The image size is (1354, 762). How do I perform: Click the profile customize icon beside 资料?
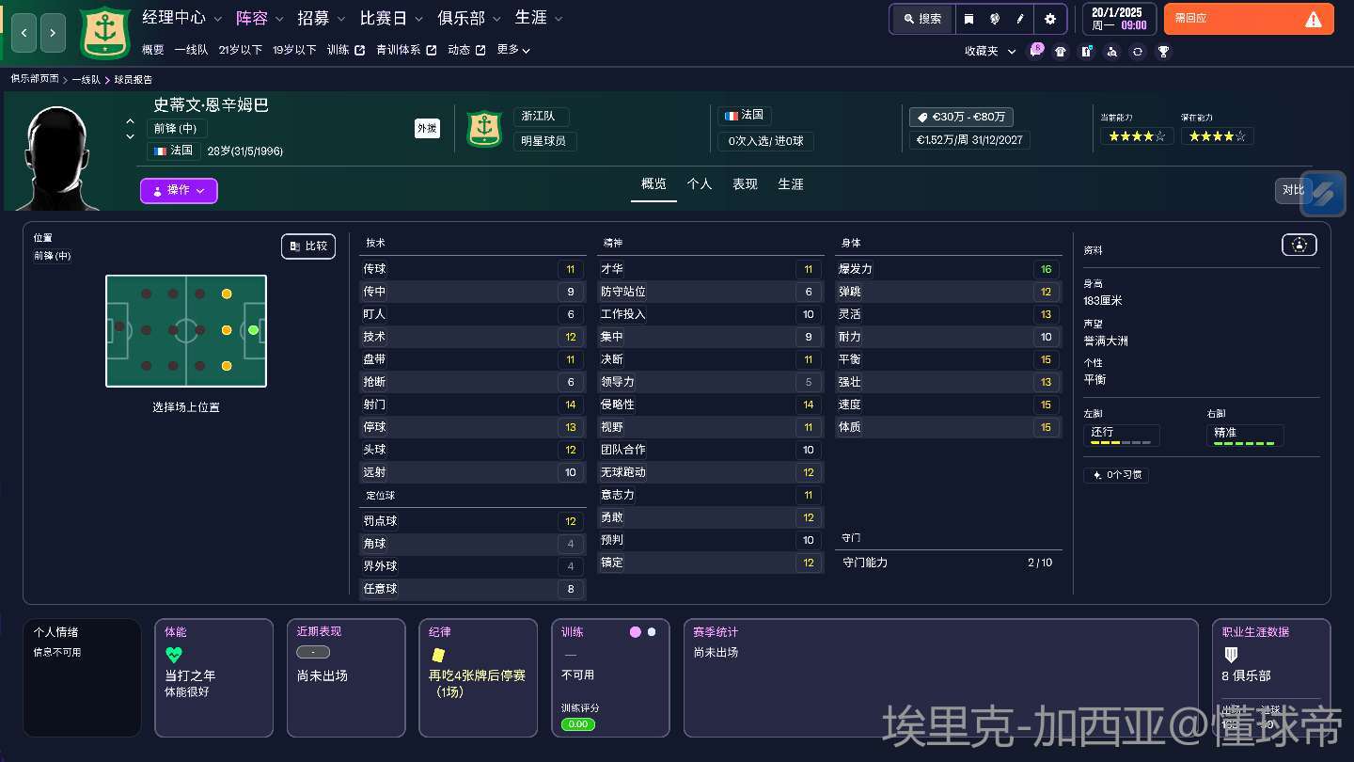pos(1299,245)
